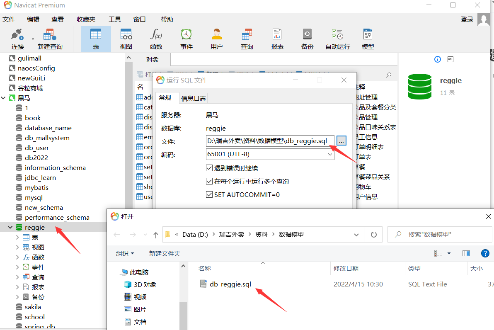This screenshot has height=330, width=494.
Task: Open the 用户 (User) toolbar icon
Action: (x=217, y=39)
